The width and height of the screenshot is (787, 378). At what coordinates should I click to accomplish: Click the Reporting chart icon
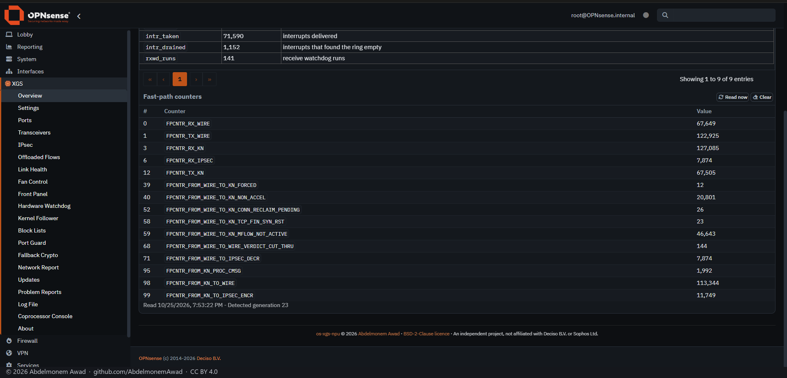9,47
